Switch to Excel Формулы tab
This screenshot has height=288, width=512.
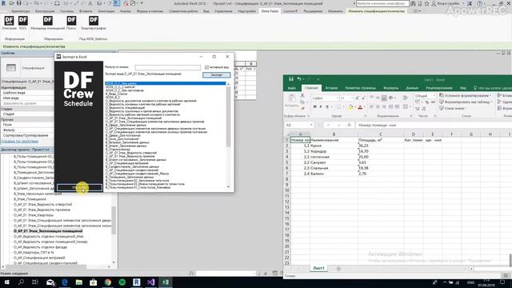pyautogui.click(x=390, y=88)
